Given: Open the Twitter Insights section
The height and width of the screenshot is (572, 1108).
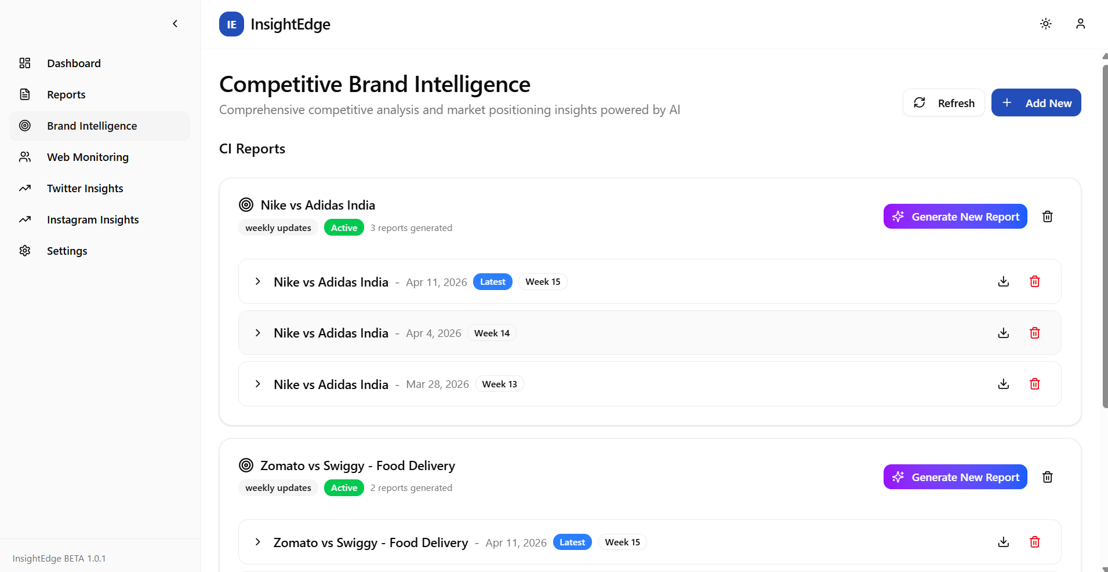Looking at the screenshot, I should (85, 188).
